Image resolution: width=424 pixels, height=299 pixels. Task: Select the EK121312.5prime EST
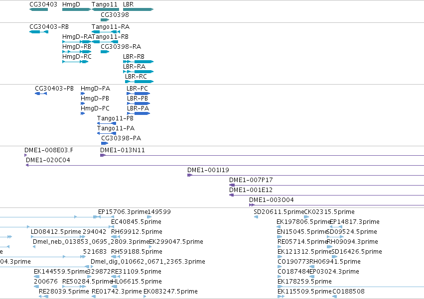280,257
